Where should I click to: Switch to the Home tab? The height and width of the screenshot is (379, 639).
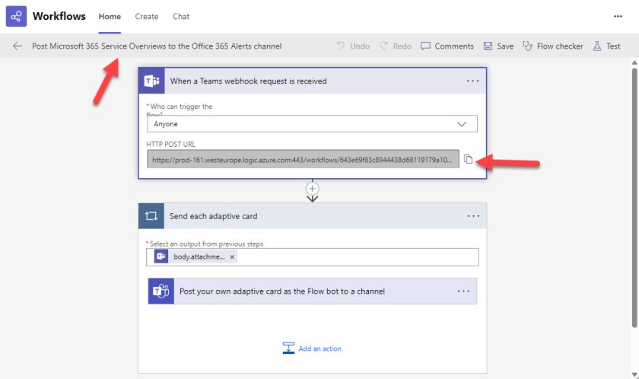point(110,16)
